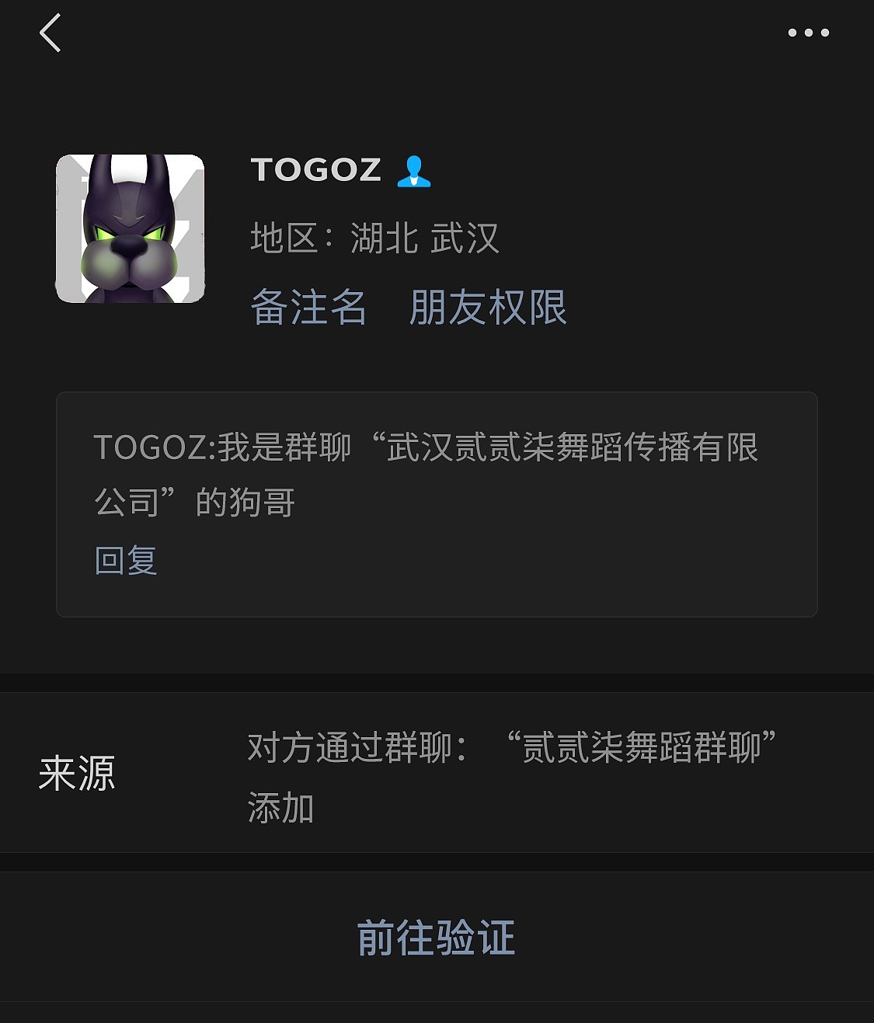Open the 来源 source row
Image resolution: width=874 pixels, height=1023 pixels.
click(x=437, y=772)
